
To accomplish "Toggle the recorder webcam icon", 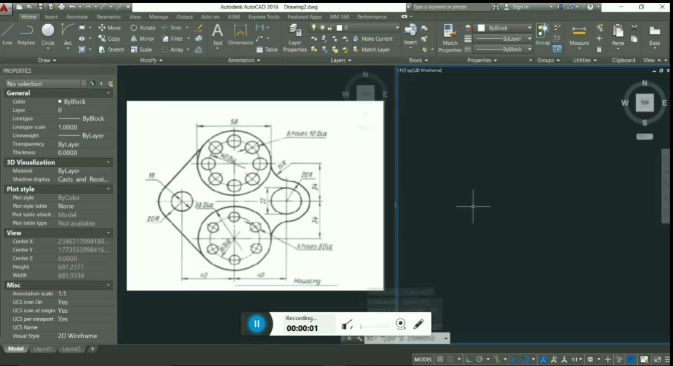I will [x=401, y=324].
